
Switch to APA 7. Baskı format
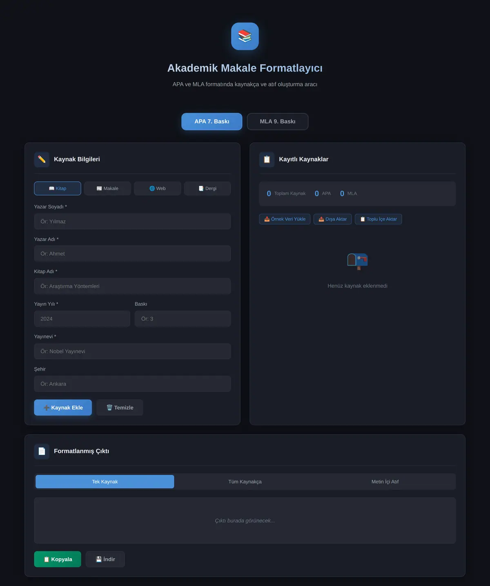(212, 121)
